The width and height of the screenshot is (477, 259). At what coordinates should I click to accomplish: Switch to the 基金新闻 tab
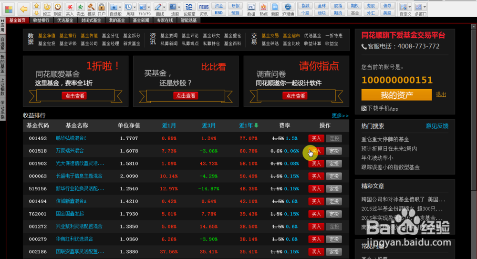click(141, 21)
